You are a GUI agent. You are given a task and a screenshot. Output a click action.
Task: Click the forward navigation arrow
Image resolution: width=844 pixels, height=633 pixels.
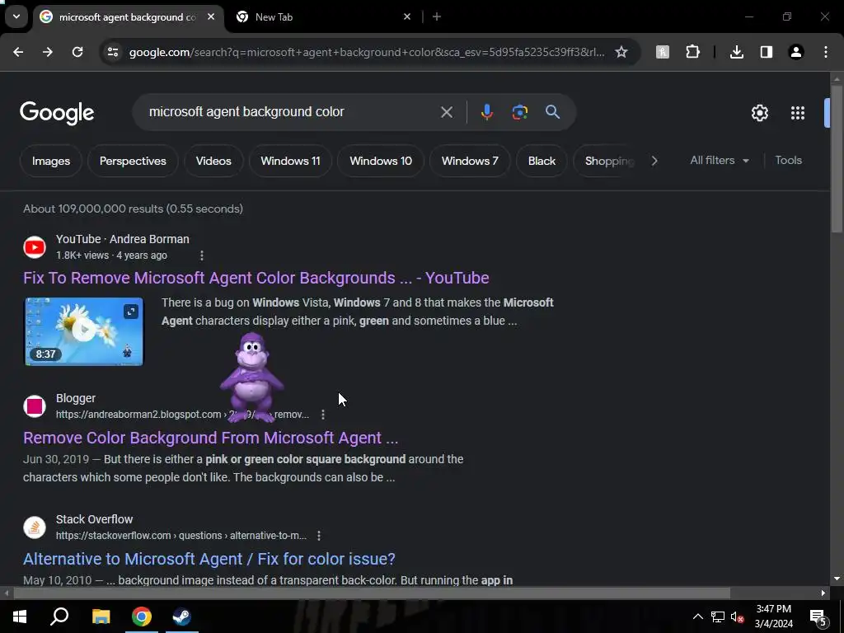(48, 52)
